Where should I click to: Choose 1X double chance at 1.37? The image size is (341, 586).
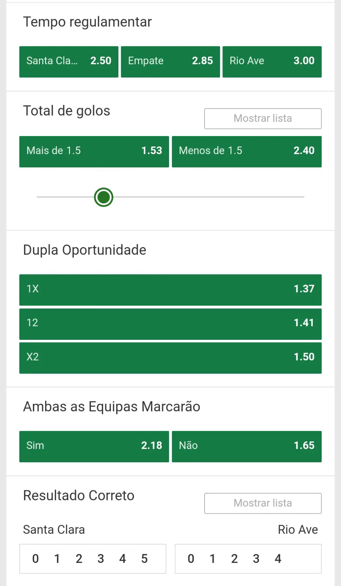(x=170, y=290)
